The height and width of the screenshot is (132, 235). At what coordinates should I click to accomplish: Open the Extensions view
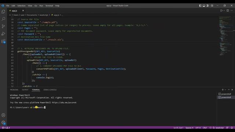coord(3,41)
